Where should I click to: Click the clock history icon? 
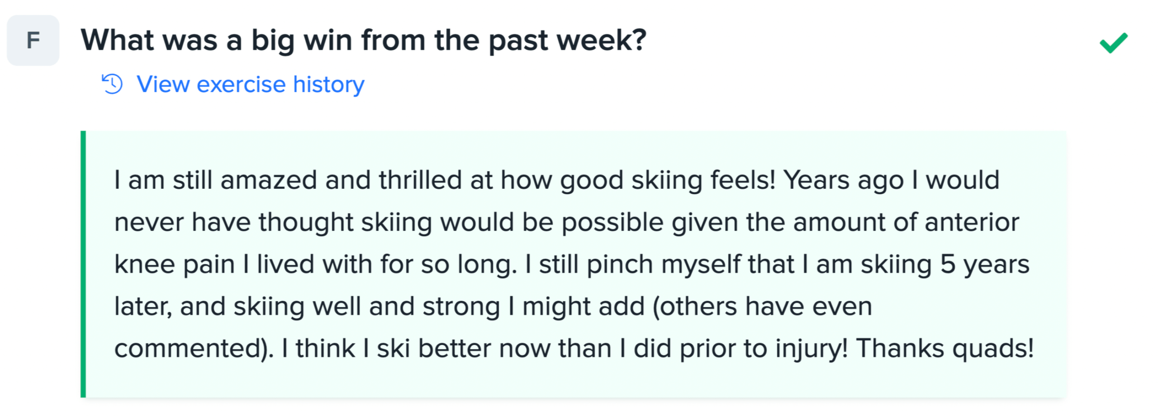112,84
